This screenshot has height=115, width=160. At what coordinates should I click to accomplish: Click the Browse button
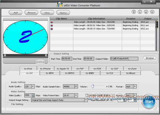coord(150,58)
